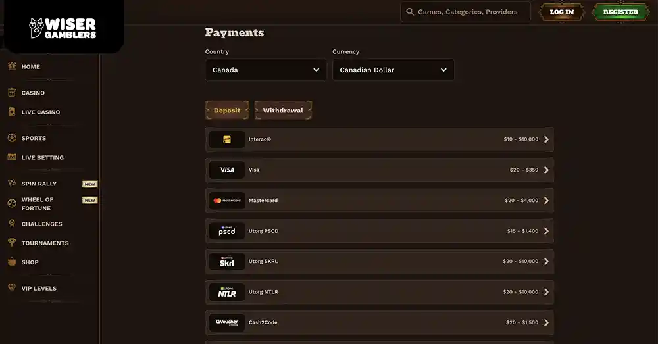
Task: Click the Payments page heading
Action: point(234,33)
